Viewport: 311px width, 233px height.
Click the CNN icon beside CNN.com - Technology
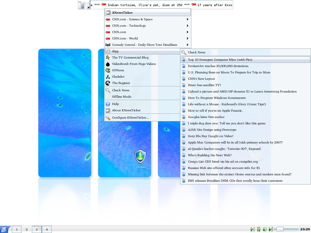point(108,26)
